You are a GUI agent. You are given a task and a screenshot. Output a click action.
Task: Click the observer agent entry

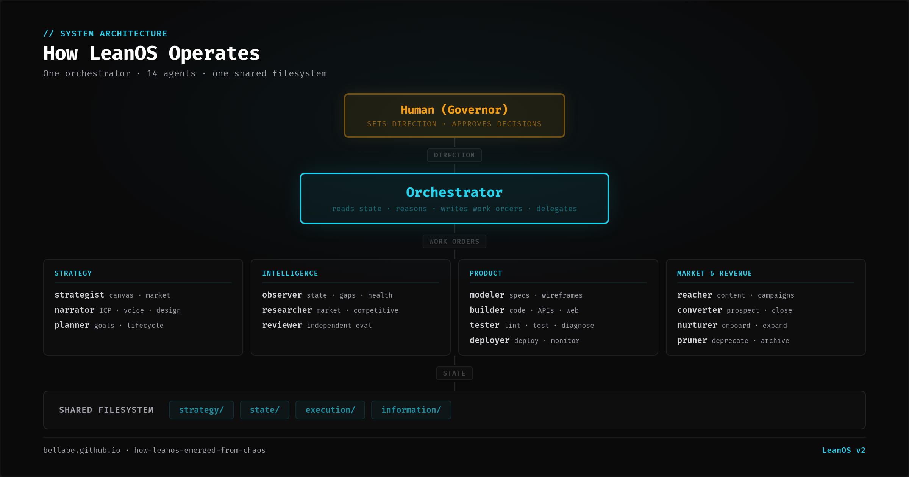[282, 295]
